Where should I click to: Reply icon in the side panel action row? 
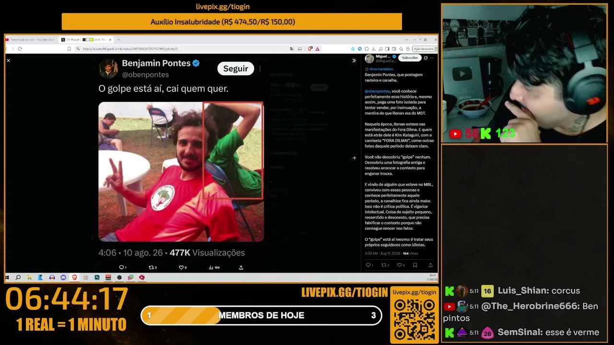point(368,264)
